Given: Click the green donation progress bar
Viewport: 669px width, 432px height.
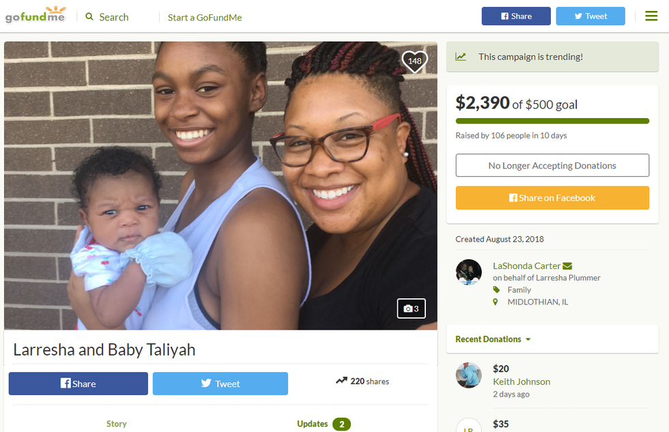Looking at the screenshot, I should tap(552, 121).
